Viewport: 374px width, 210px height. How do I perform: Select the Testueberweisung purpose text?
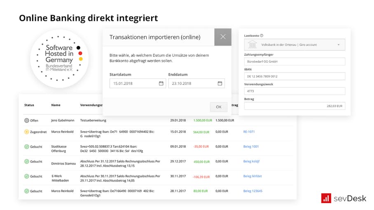(x=93, y=120)
